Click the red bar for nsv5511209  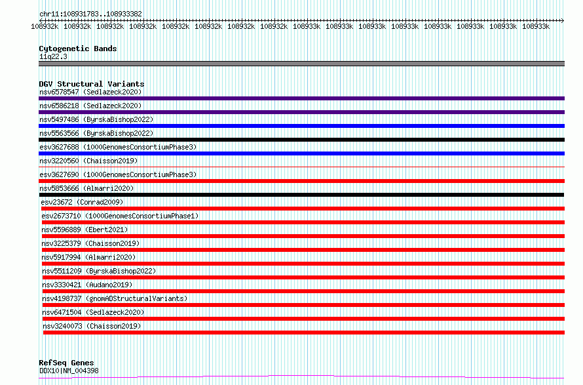tap(303, 277)
